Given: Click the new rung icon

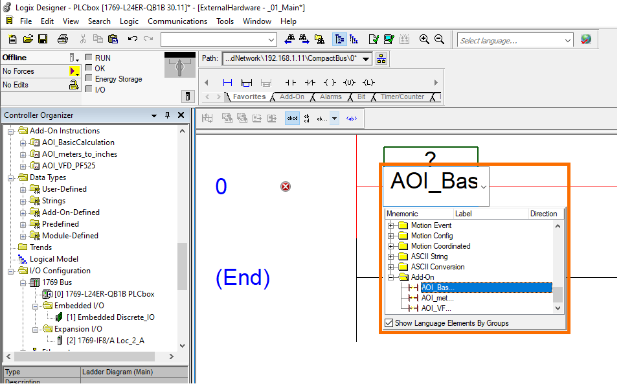Looking at the screenshot, I should (227, 83).
